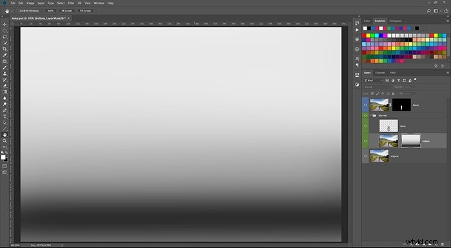Switch to the Histogram tab
The width and height of the screenshot is (451, 248).
395,21
